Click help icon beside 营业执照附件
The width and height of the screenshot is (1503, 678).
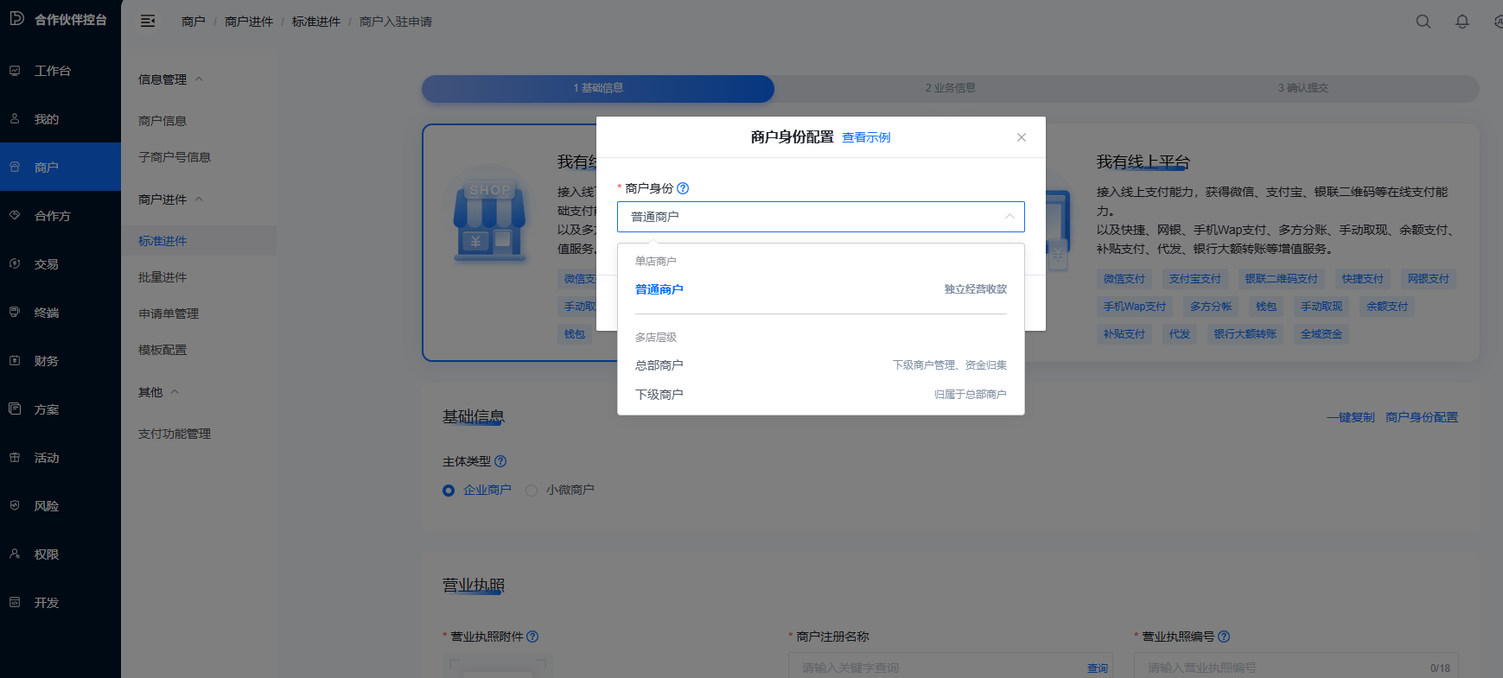click(532, 637)
